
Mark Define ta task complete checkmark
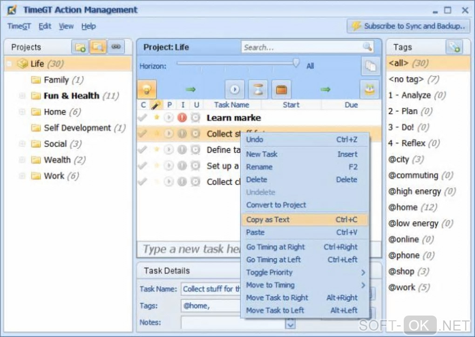[142, 150]
